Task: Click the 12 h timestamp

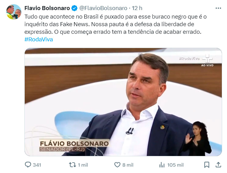Action: click(x=137, y=8)
